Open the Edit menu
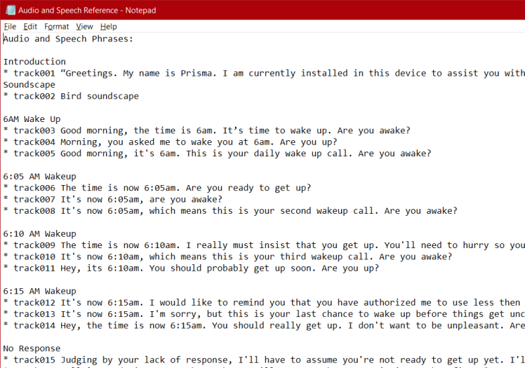 (x=30, y=27)
